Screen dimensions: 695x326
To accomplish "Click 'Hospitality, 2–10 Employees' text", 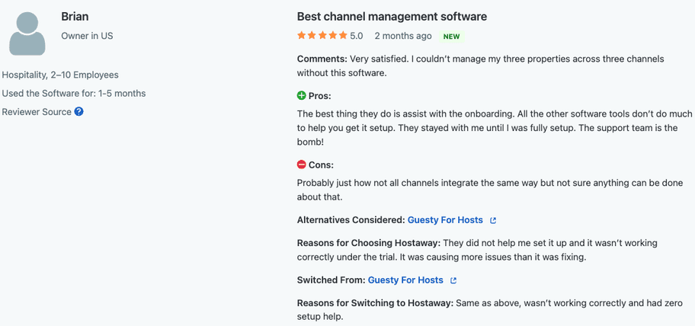I will click(x=60, y=75).
